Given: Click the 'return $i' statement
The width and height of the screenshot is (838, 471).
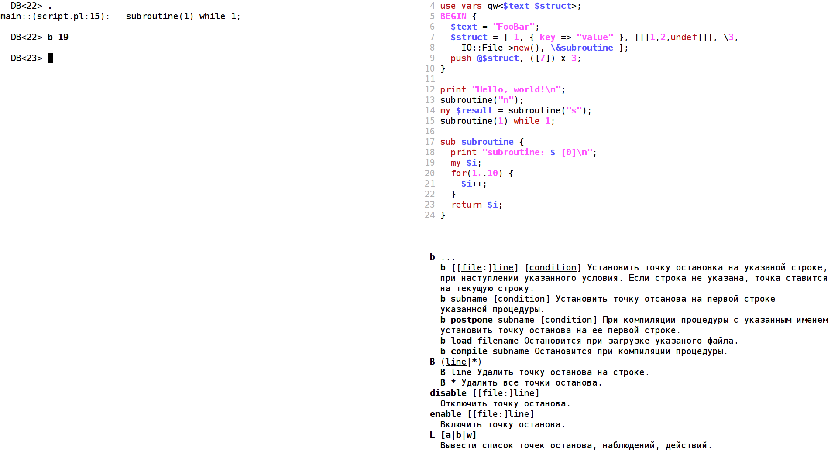Looking at the screenshot, I should (x=477, y=205).
